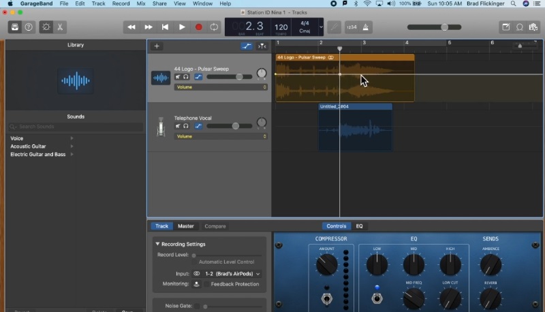Image resolution: width=545 pixels, height=312 pixels.
Task: Open Volume automation dropdown on 44 Logo track
Action: click(x=221, y=87)
